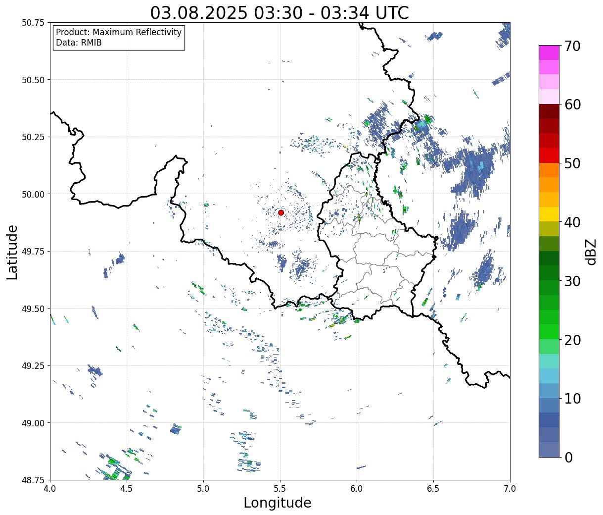Viewport: 603px width, 515px height.
Task: Click the colorbar tick label '40'
Action: pos(572,222)
